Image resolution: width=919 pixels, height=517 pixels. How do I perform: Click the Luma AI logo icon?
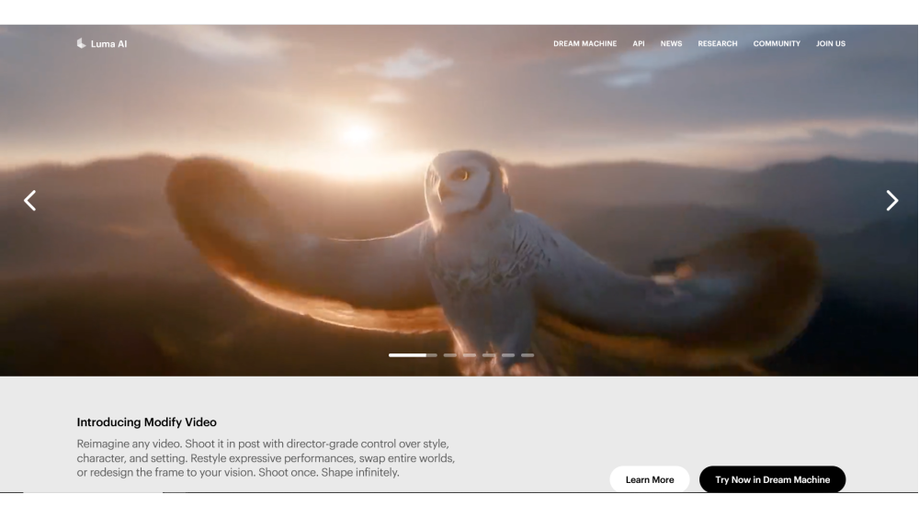[81, 43]
